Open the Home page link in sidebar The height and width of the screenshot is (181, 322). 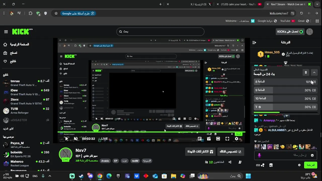click(16, 44)
